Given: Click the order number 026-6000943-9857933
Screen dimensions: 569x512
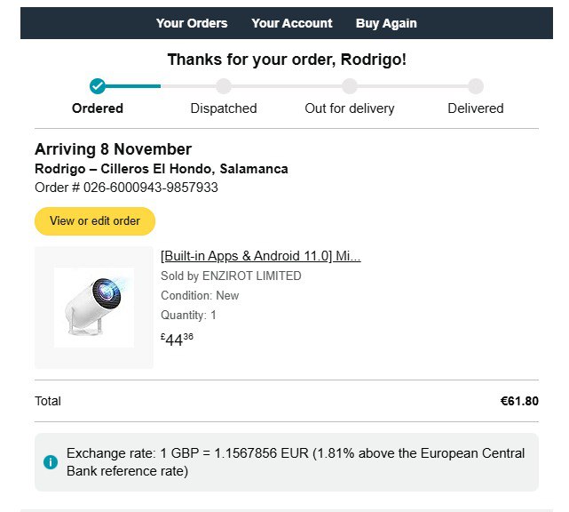Looking at the screenshot, I should [x=151, y=188].
